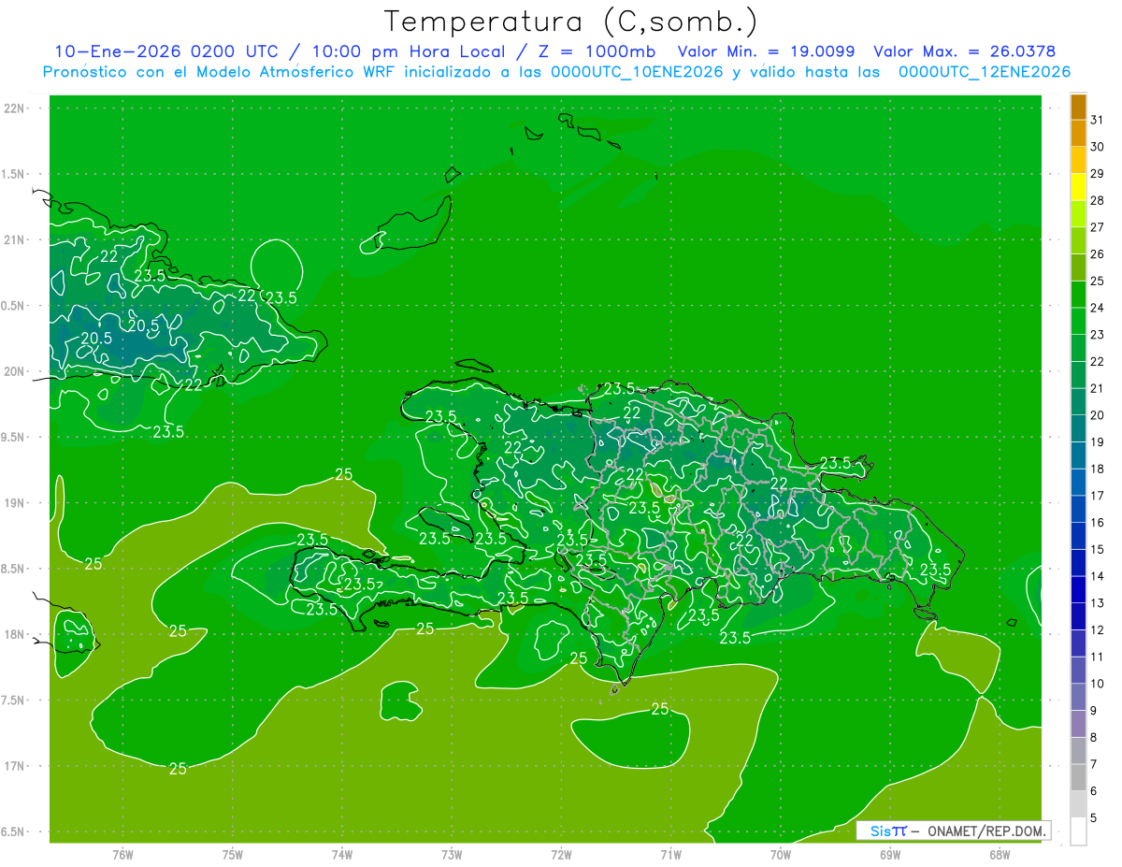Click latitude axis label "8.5N"
Image resolution: width=1122 pixels, height=867 pixels.
14,569
